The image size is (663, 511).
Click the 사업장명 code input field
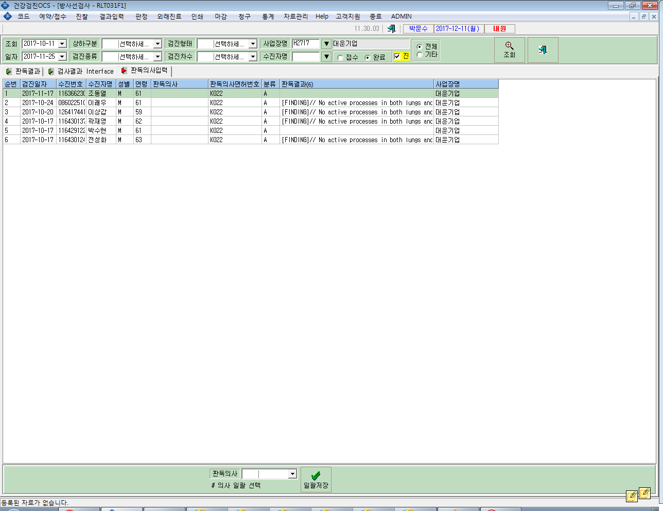[x=306, y=44]
